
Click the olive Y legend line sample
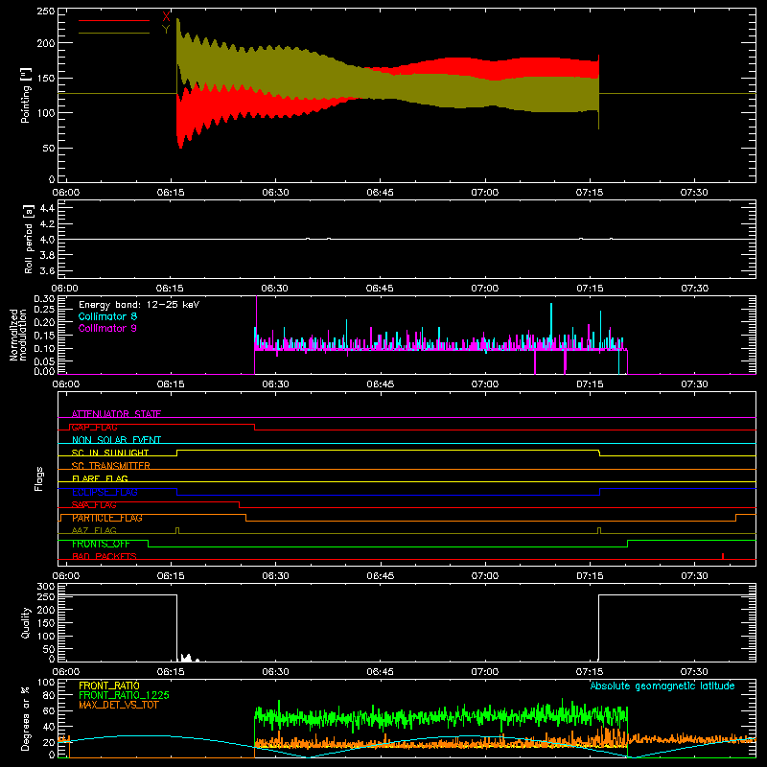click(x=114, y=33)
